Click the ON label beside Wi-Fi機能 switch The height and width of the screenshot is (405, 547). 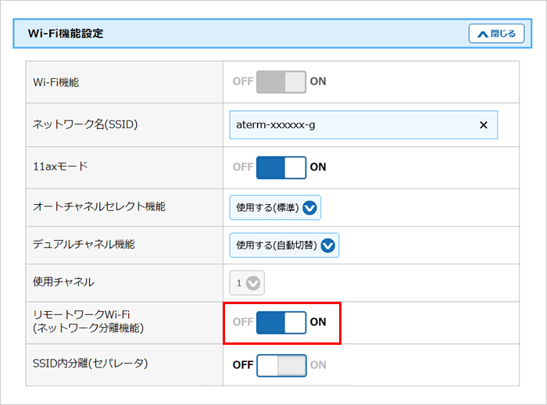click(x=318, y=81)
